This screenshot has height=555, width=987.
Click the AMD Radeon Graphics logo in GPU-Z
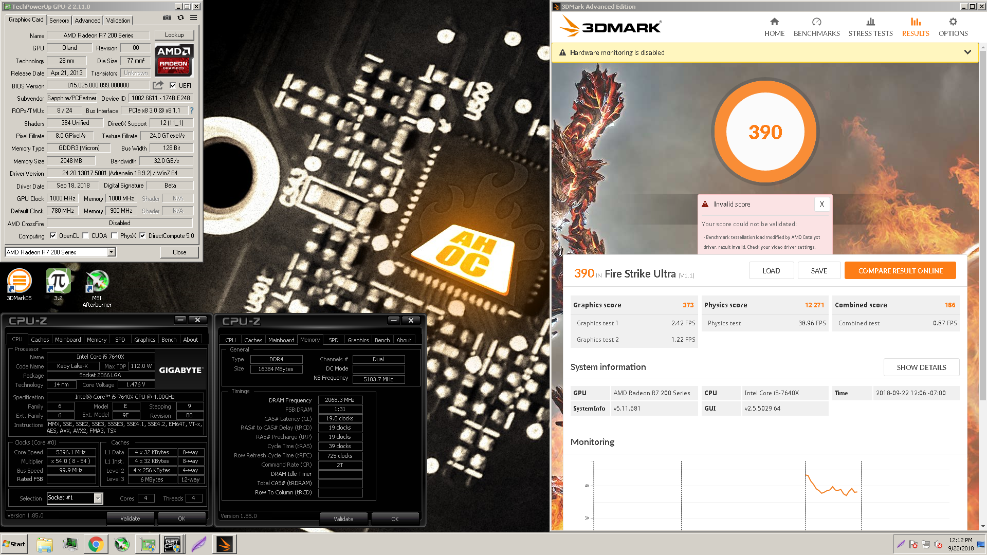[174, 60]
